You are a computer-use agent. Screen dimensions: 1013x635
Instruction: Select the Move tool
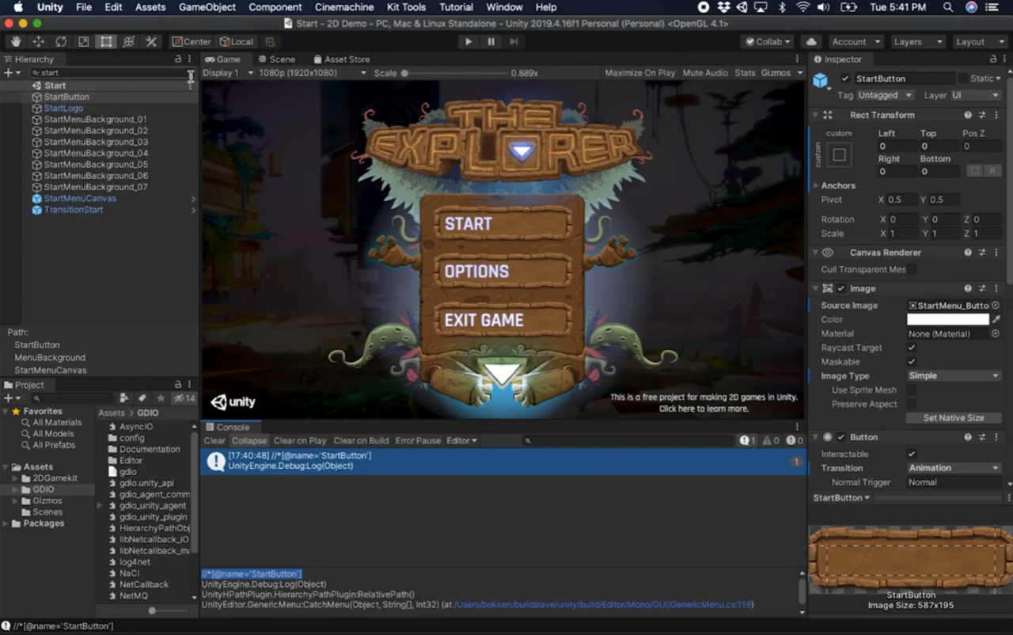pos(38,42)
